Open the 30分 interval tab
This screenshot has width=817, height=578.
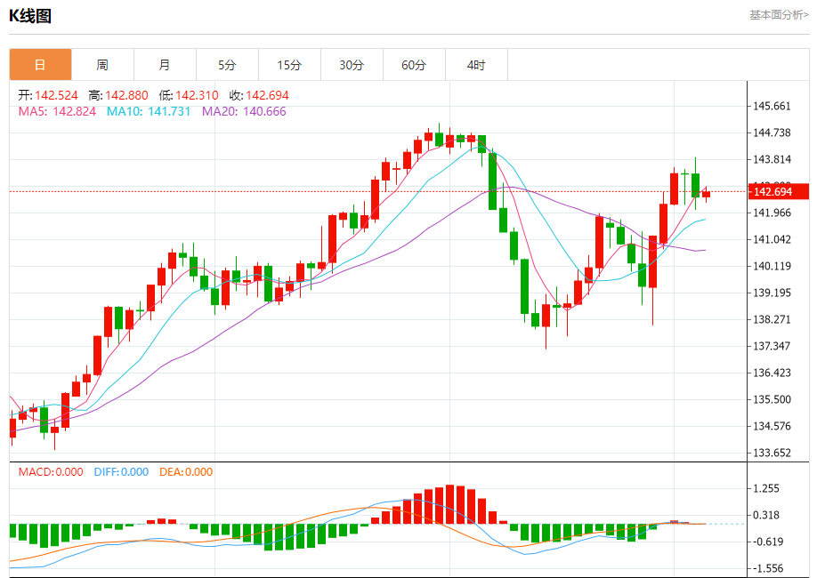tap(352, 65)
